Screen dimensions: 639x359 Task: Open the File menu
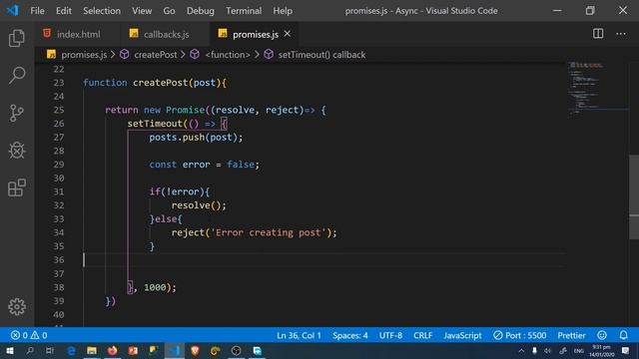pos(37,11)
